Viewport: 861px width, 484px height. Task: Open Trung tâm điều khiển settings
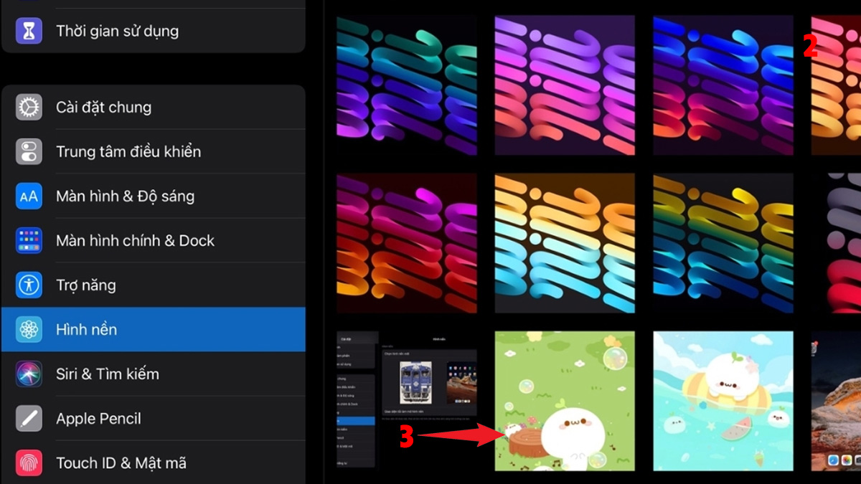[154, 152]
